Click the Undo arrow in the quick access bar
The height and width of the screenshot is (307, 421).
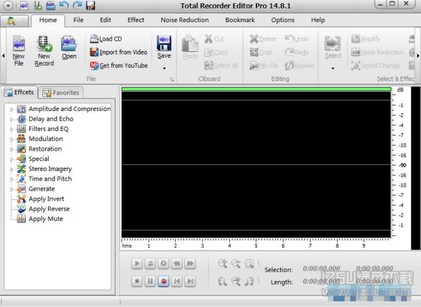click(64, 5)
